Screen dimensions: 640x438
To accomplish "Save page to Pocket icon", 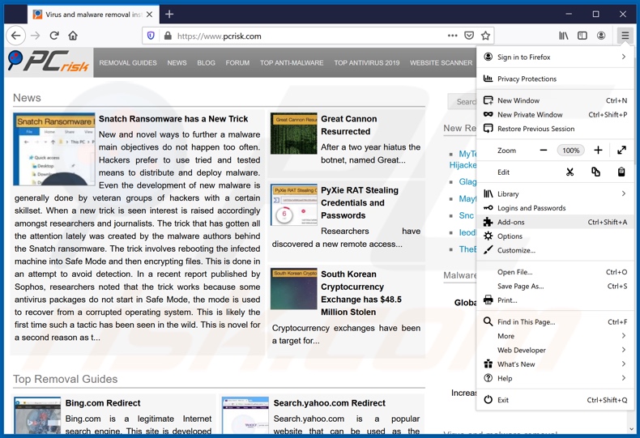I will [x=469, y=36].
